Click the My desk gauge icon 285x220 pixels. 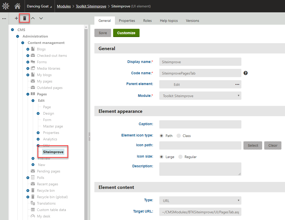point(33,216)
